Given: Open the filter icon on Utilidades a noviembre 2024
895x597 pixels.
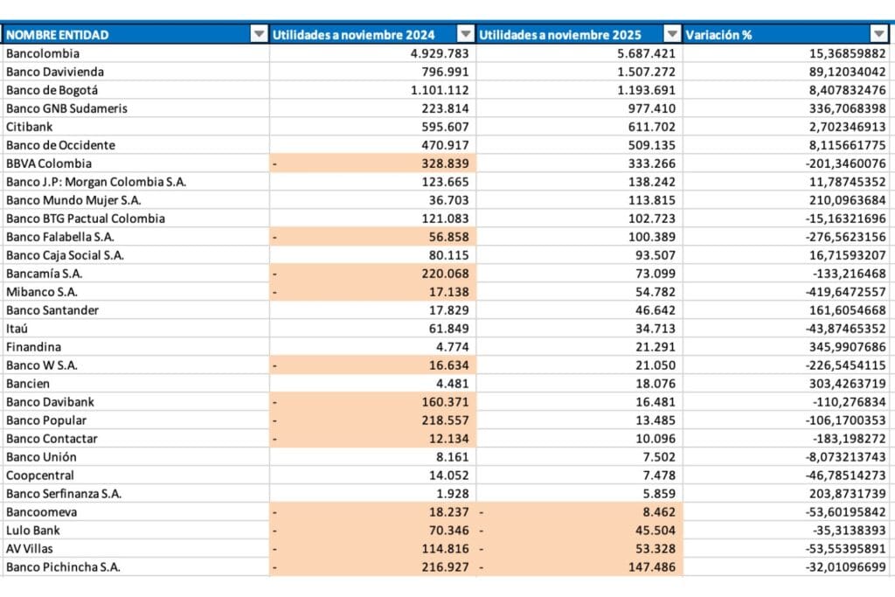Looking at the screenshot, I should [x=466, y=34].
